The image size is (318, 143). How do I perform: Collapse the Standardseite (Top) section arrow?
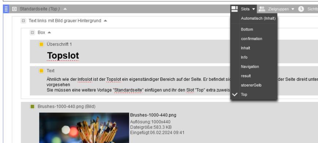pos(65,9)
